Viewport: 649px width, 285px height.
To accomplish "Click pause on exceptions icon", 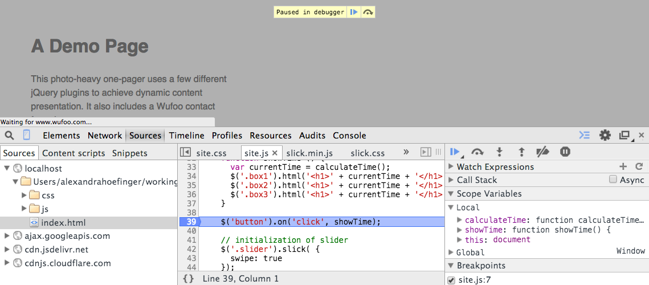I will click(x=565, y=152).
